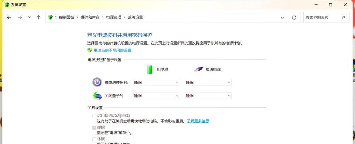Open 关闭盖子时 battery dropdown
Image resolution: width=355 pixels, height=144 pixels.
pos(157,96)
